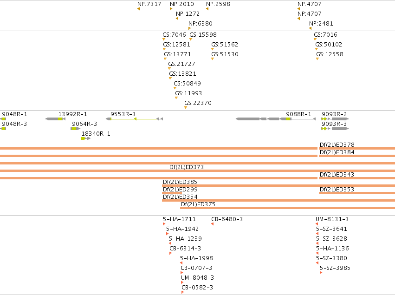
Task: Open the 9088R-1 gene model
Action: pyautogui.click(x=276, y=119)
